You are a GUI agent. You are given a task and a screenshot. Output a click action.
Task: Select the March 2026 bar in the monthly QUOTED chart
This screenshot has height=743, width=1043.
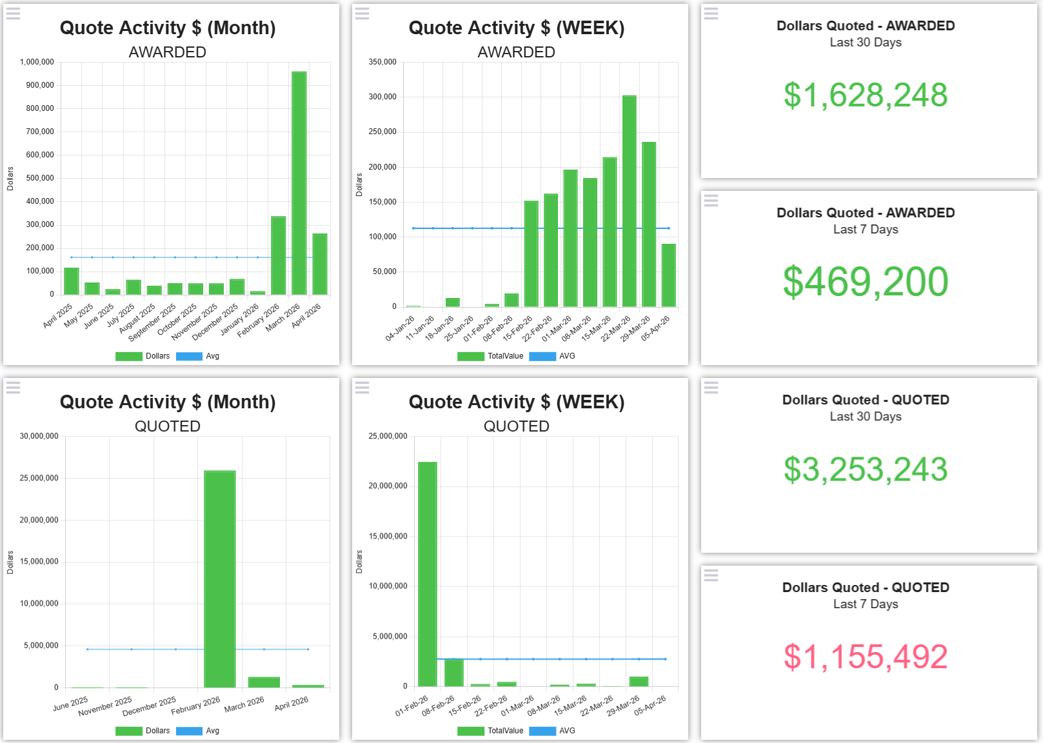point(264,682)
